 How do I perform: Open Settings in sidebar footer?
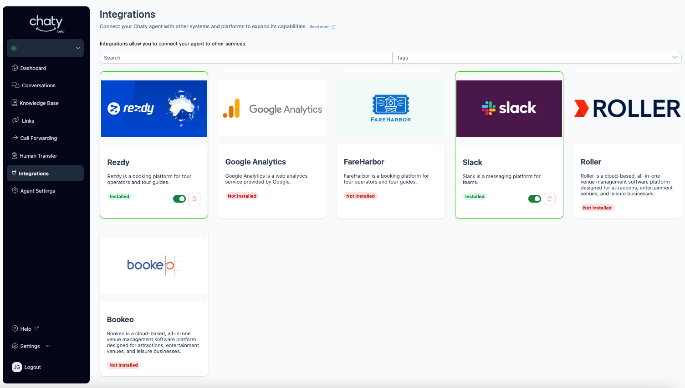(30, 346)
